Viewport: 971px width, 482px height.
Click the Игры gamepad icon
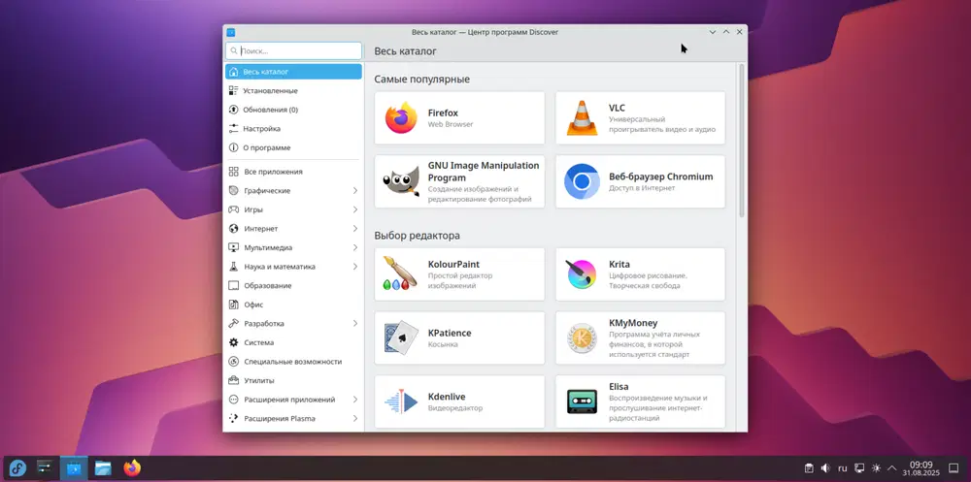coord(233,209)
